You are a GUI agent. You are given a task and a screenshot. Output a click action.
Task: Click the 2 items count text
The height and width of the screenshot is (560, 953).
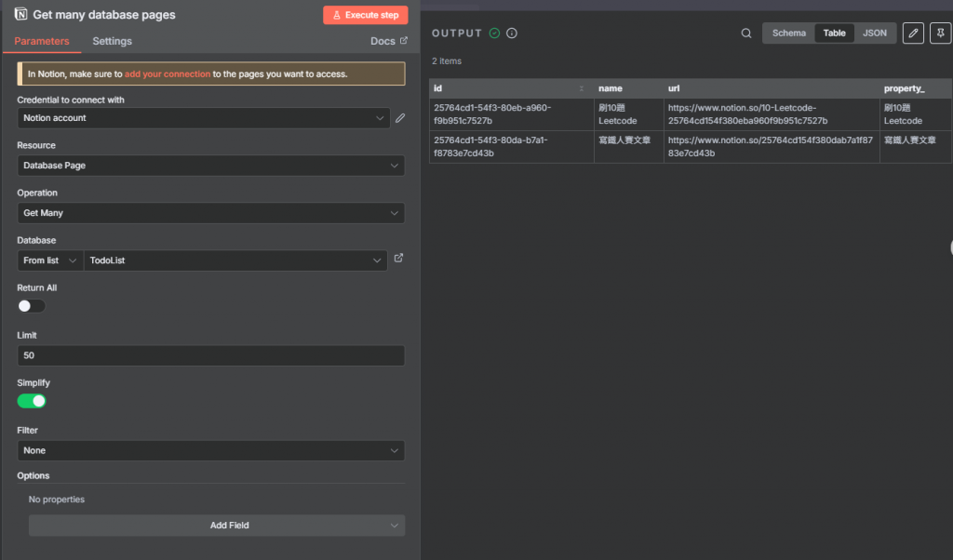pos(446,60)
